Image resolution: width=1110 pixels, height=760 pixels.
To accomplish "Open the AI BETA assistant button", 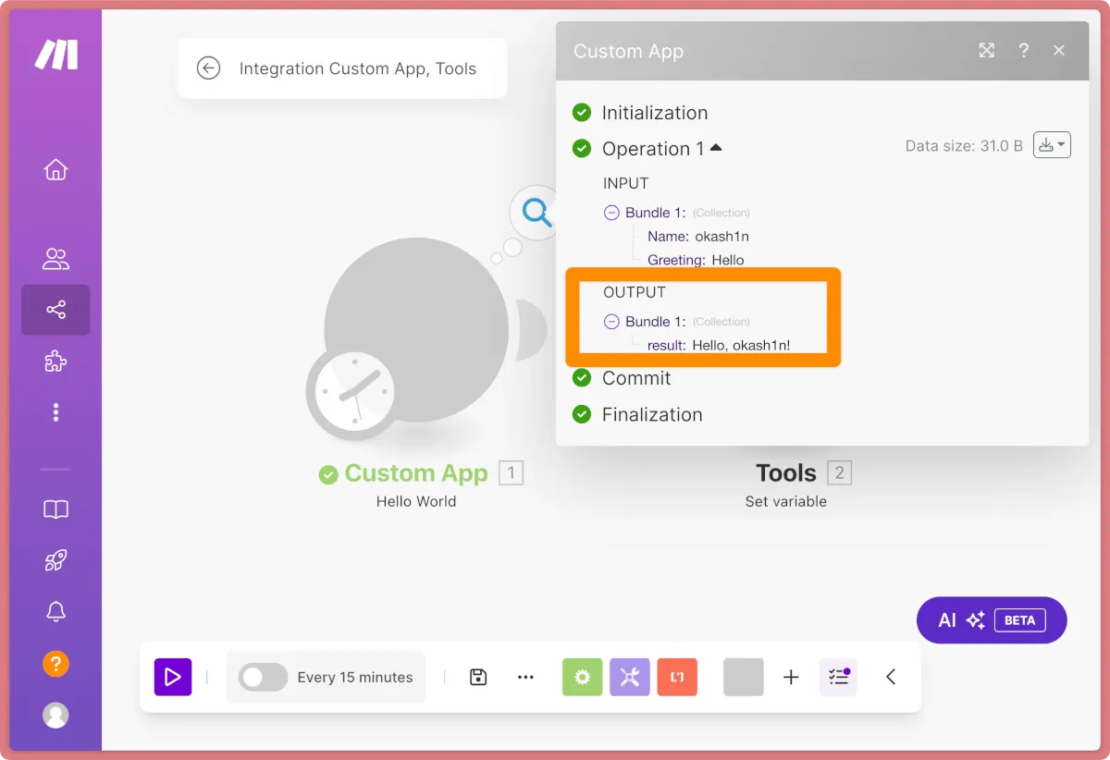I will (992, 620).
